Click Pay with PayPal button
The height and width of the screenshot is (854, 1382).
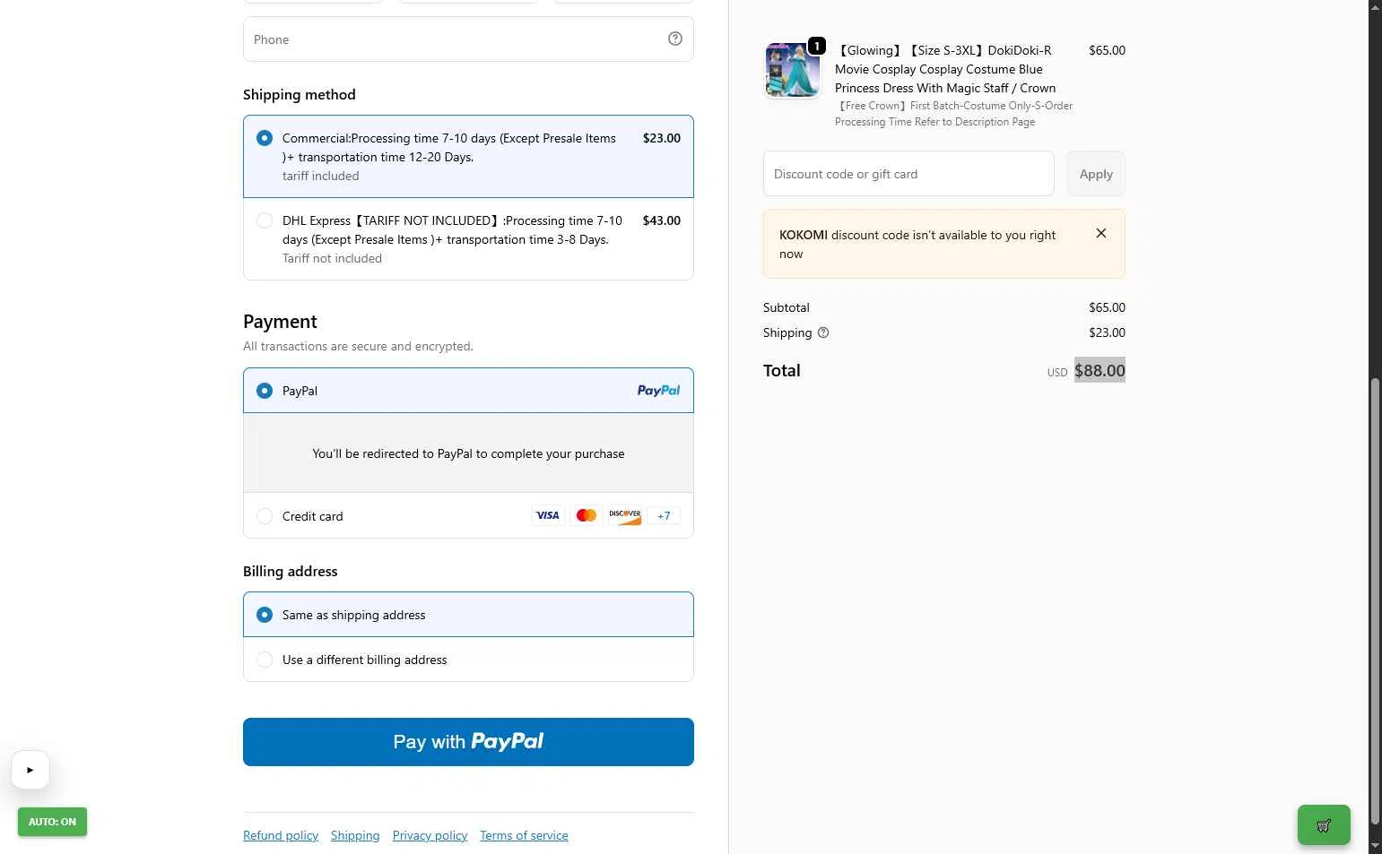pyautogui.click(x=468, y=742)
